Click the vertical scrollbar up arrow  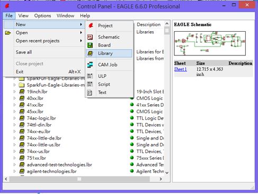tap(167, 23)
